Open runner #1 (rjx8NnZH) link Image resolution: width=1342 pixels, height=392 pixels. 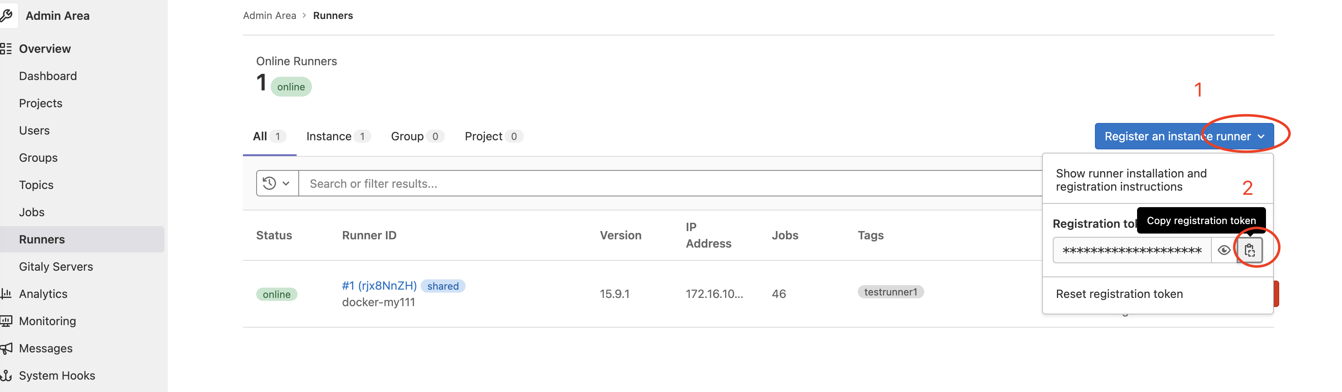pyautogui.click(x=379, y=286)
